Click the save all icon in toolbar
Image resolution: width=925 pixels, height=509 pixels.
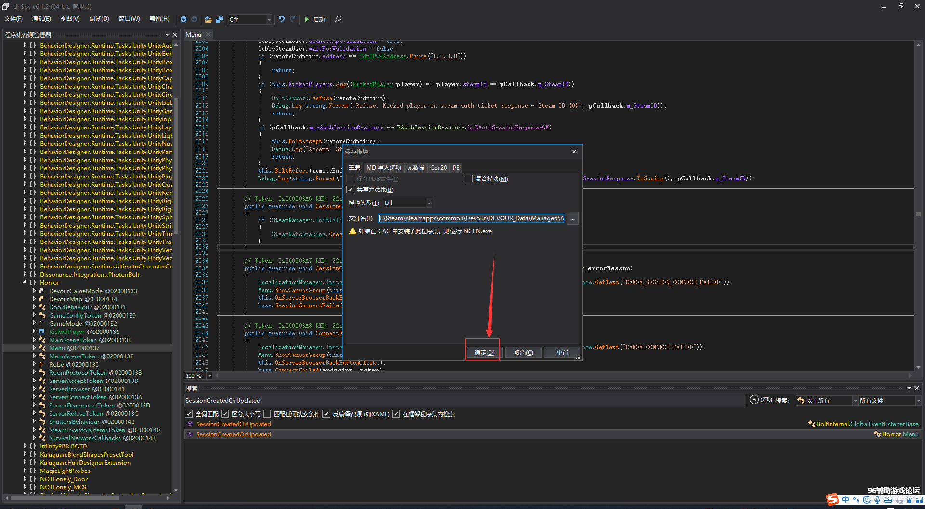coord(219,19)
